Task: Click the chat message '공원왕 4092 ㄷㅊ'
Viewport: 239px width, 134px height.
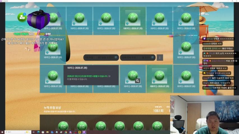Action: [217, 73]
